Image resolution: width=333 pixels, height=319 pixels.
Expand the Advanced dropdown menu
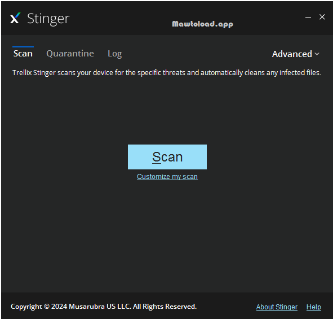click(x=296, y=54)
